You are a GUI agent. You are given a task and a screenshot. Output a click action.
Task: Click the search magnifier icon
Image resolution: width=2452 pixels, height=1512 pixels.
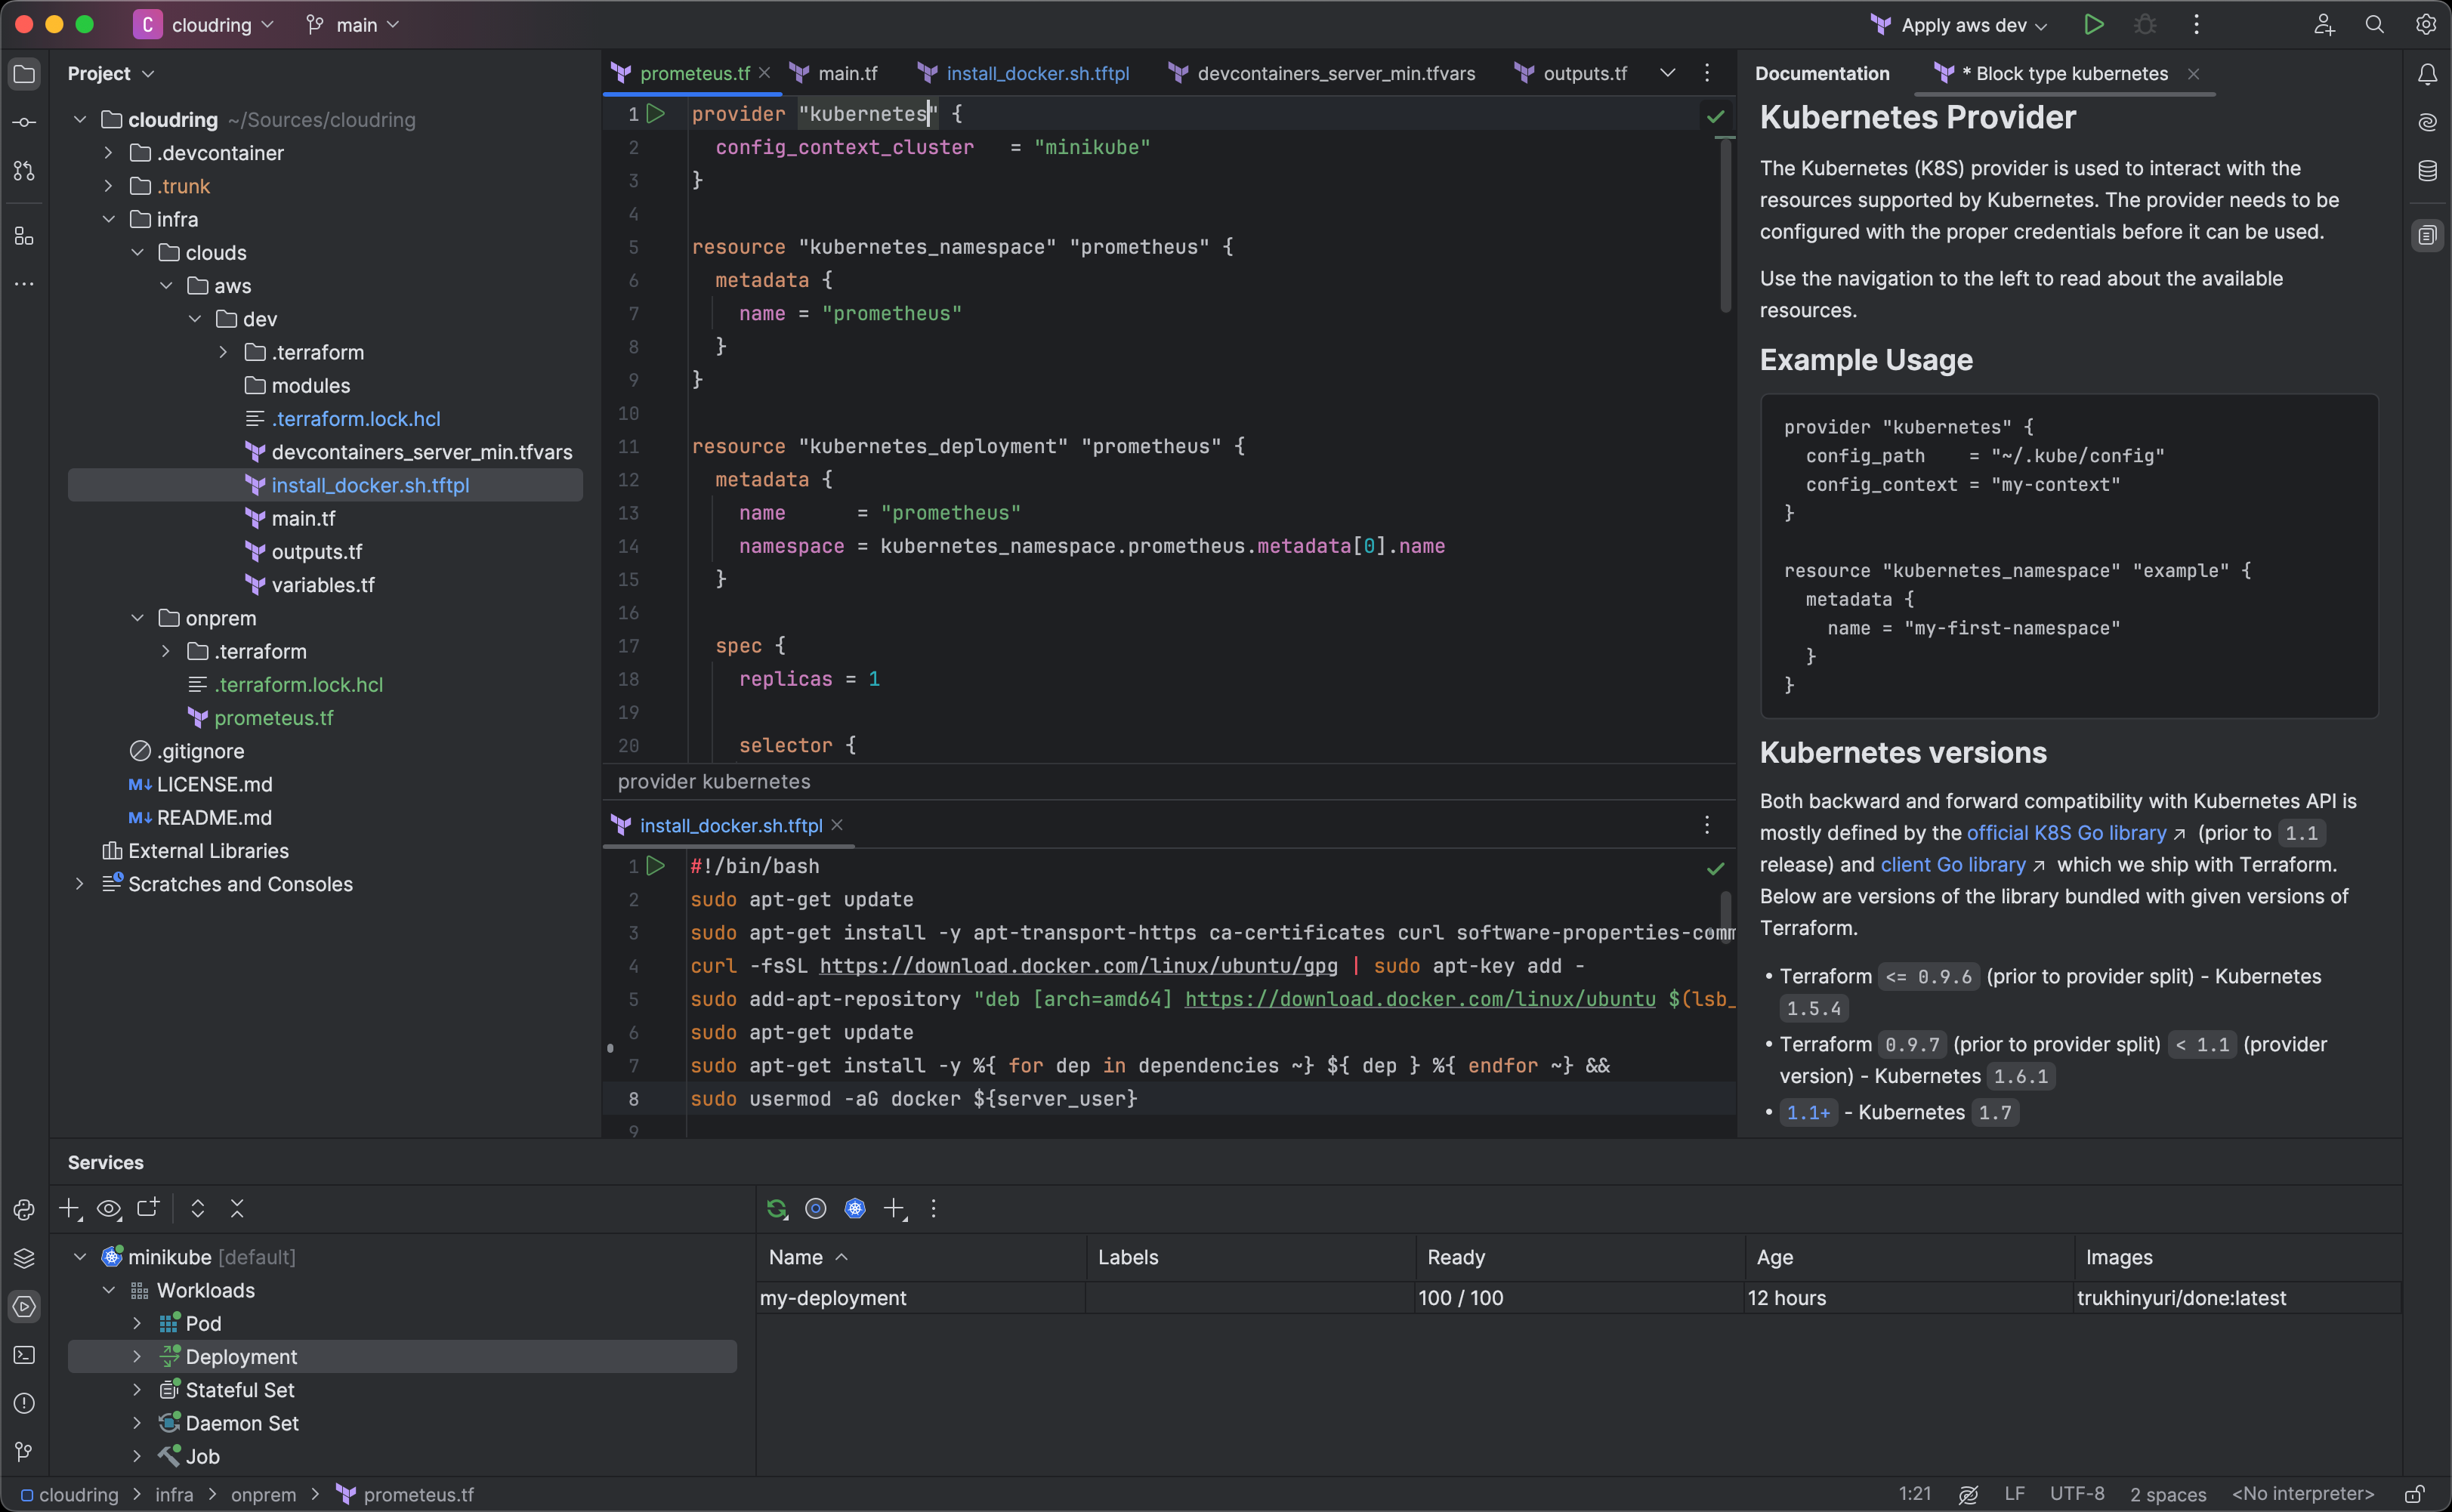2374,25
